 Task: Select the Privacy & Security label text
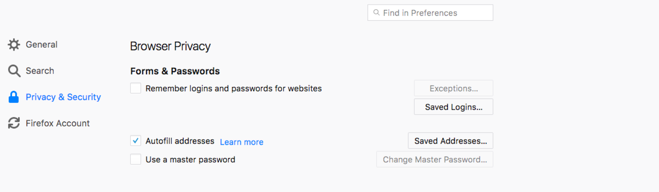[63, 97]
